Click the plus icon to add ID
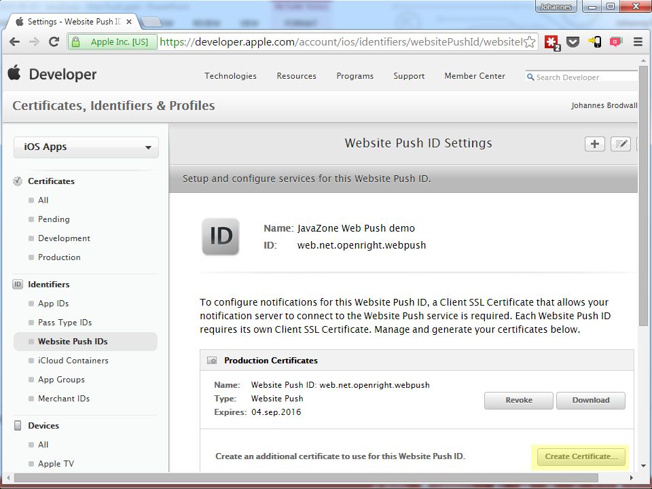Viewport: 652px width, 489px height. [x=595, y=144]
